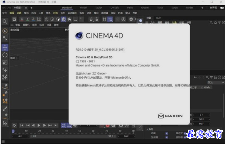Click the highlighted Model mode cube icon
Screen dimensions: 225x144
63,19
